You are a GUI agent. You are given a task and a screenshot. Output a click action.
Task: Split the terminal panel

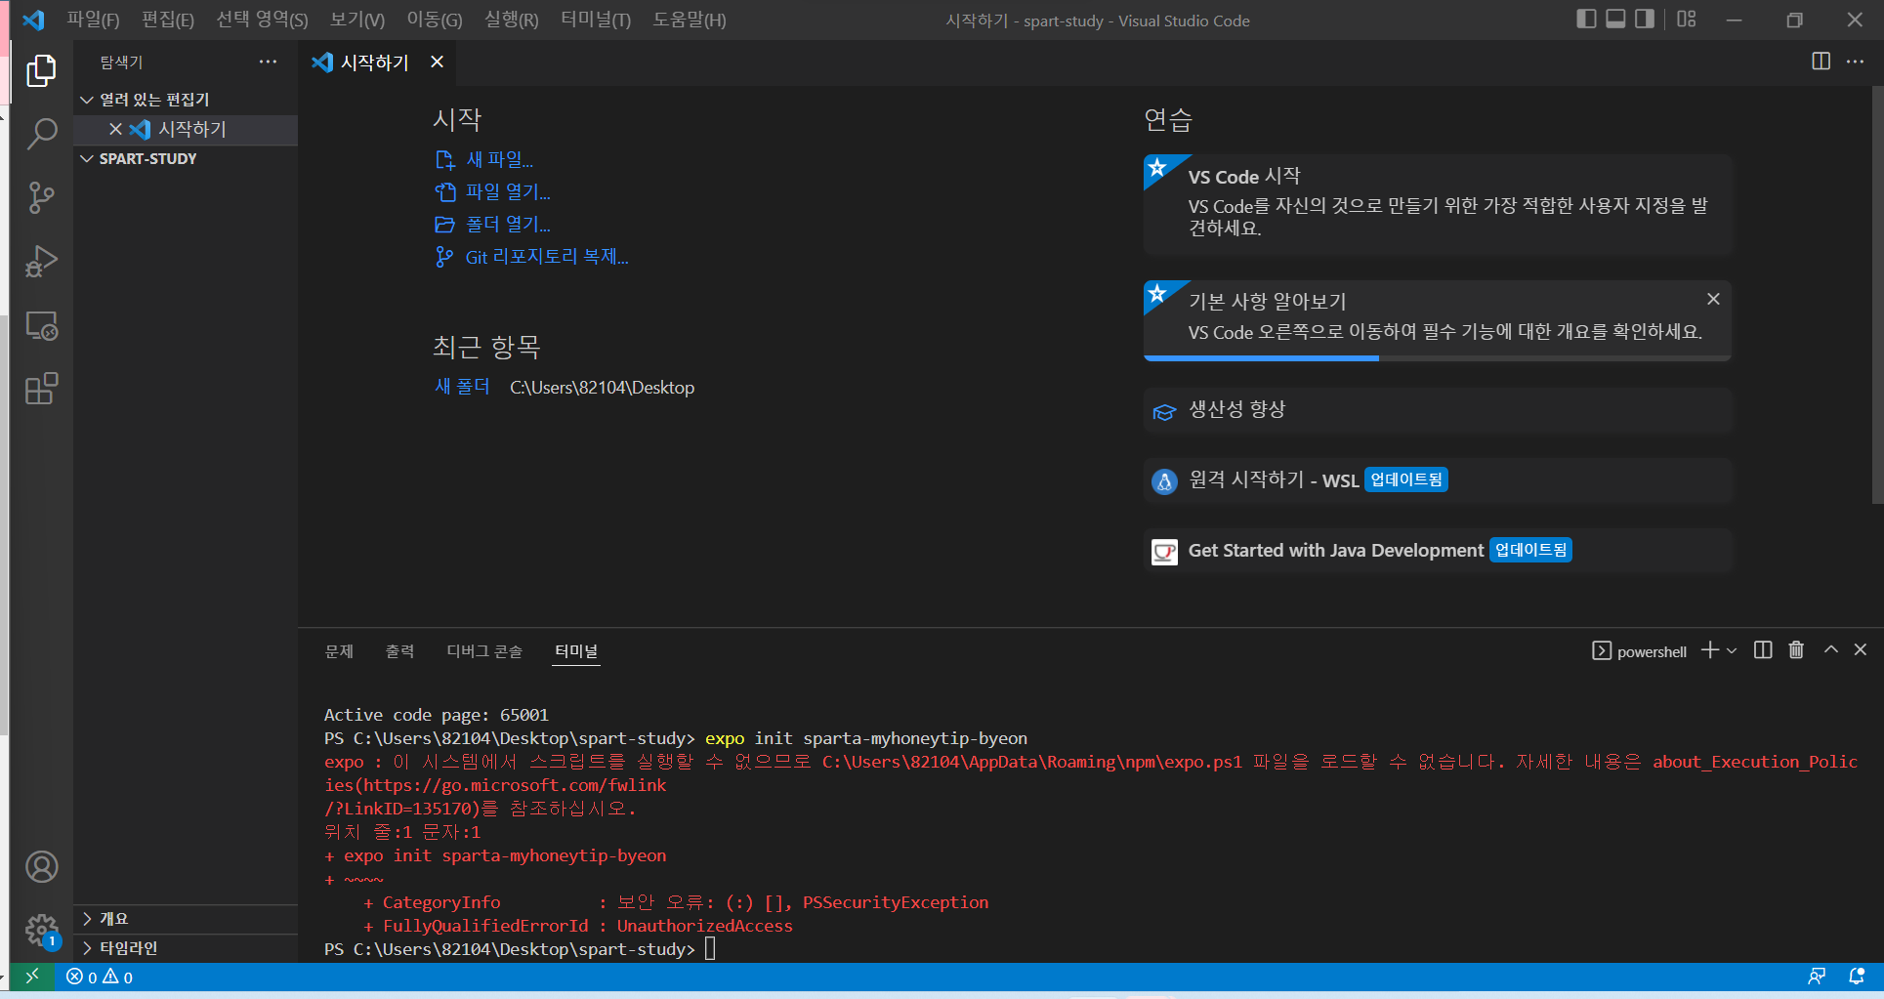1763,650
